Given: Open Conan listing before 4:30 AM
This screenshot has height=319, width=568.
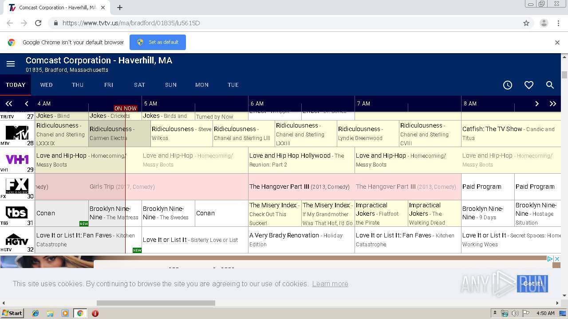Looking at the screenshot, I should point(62,213).
